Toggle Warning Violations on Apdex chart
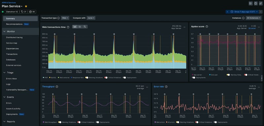This screenshot has height=126, width=264. point(228,75)
